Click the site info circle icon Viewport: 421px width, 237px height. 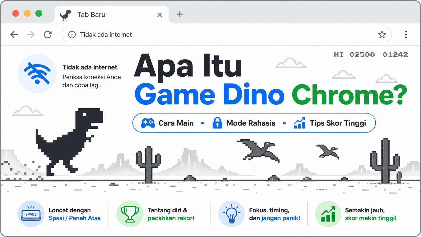tap(72, 35)
